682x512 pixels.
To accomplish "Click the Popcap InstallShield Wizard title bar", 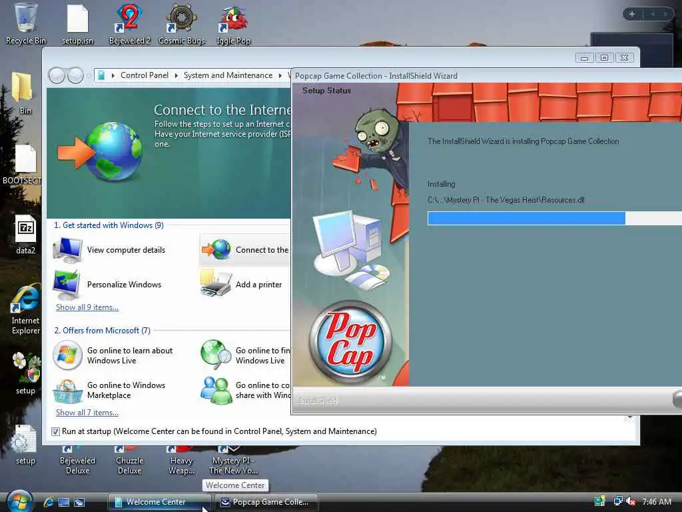I will pos(486,76).
